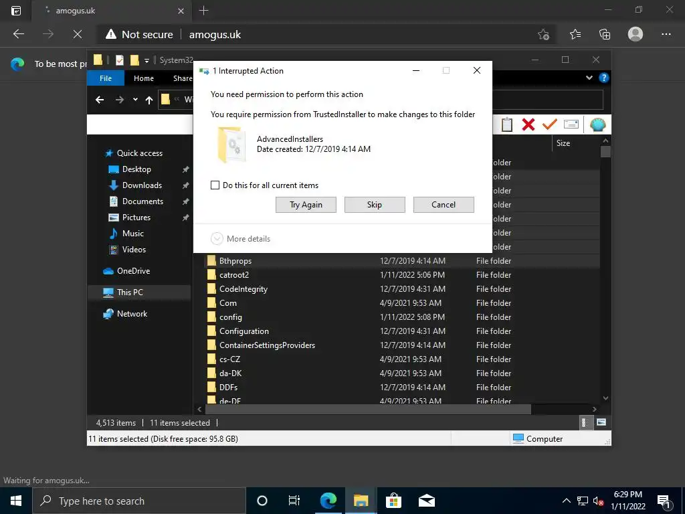This screenshot has width=685, height=514.
Task: Select Network in navigation pane
Action: pyautogui.click(x=132, y=314)
